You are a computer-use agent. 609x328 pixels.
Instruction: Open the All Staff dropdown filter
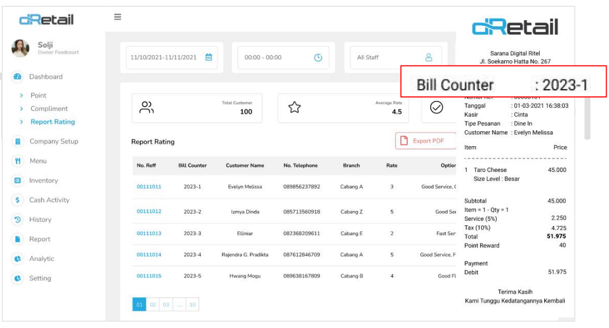[395, 57]
